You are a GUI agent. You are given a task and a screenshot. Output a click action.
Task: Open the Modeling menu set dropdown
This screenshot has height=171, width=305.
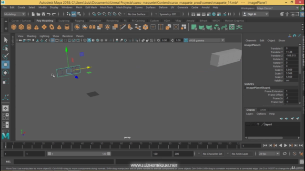point(14,14)
